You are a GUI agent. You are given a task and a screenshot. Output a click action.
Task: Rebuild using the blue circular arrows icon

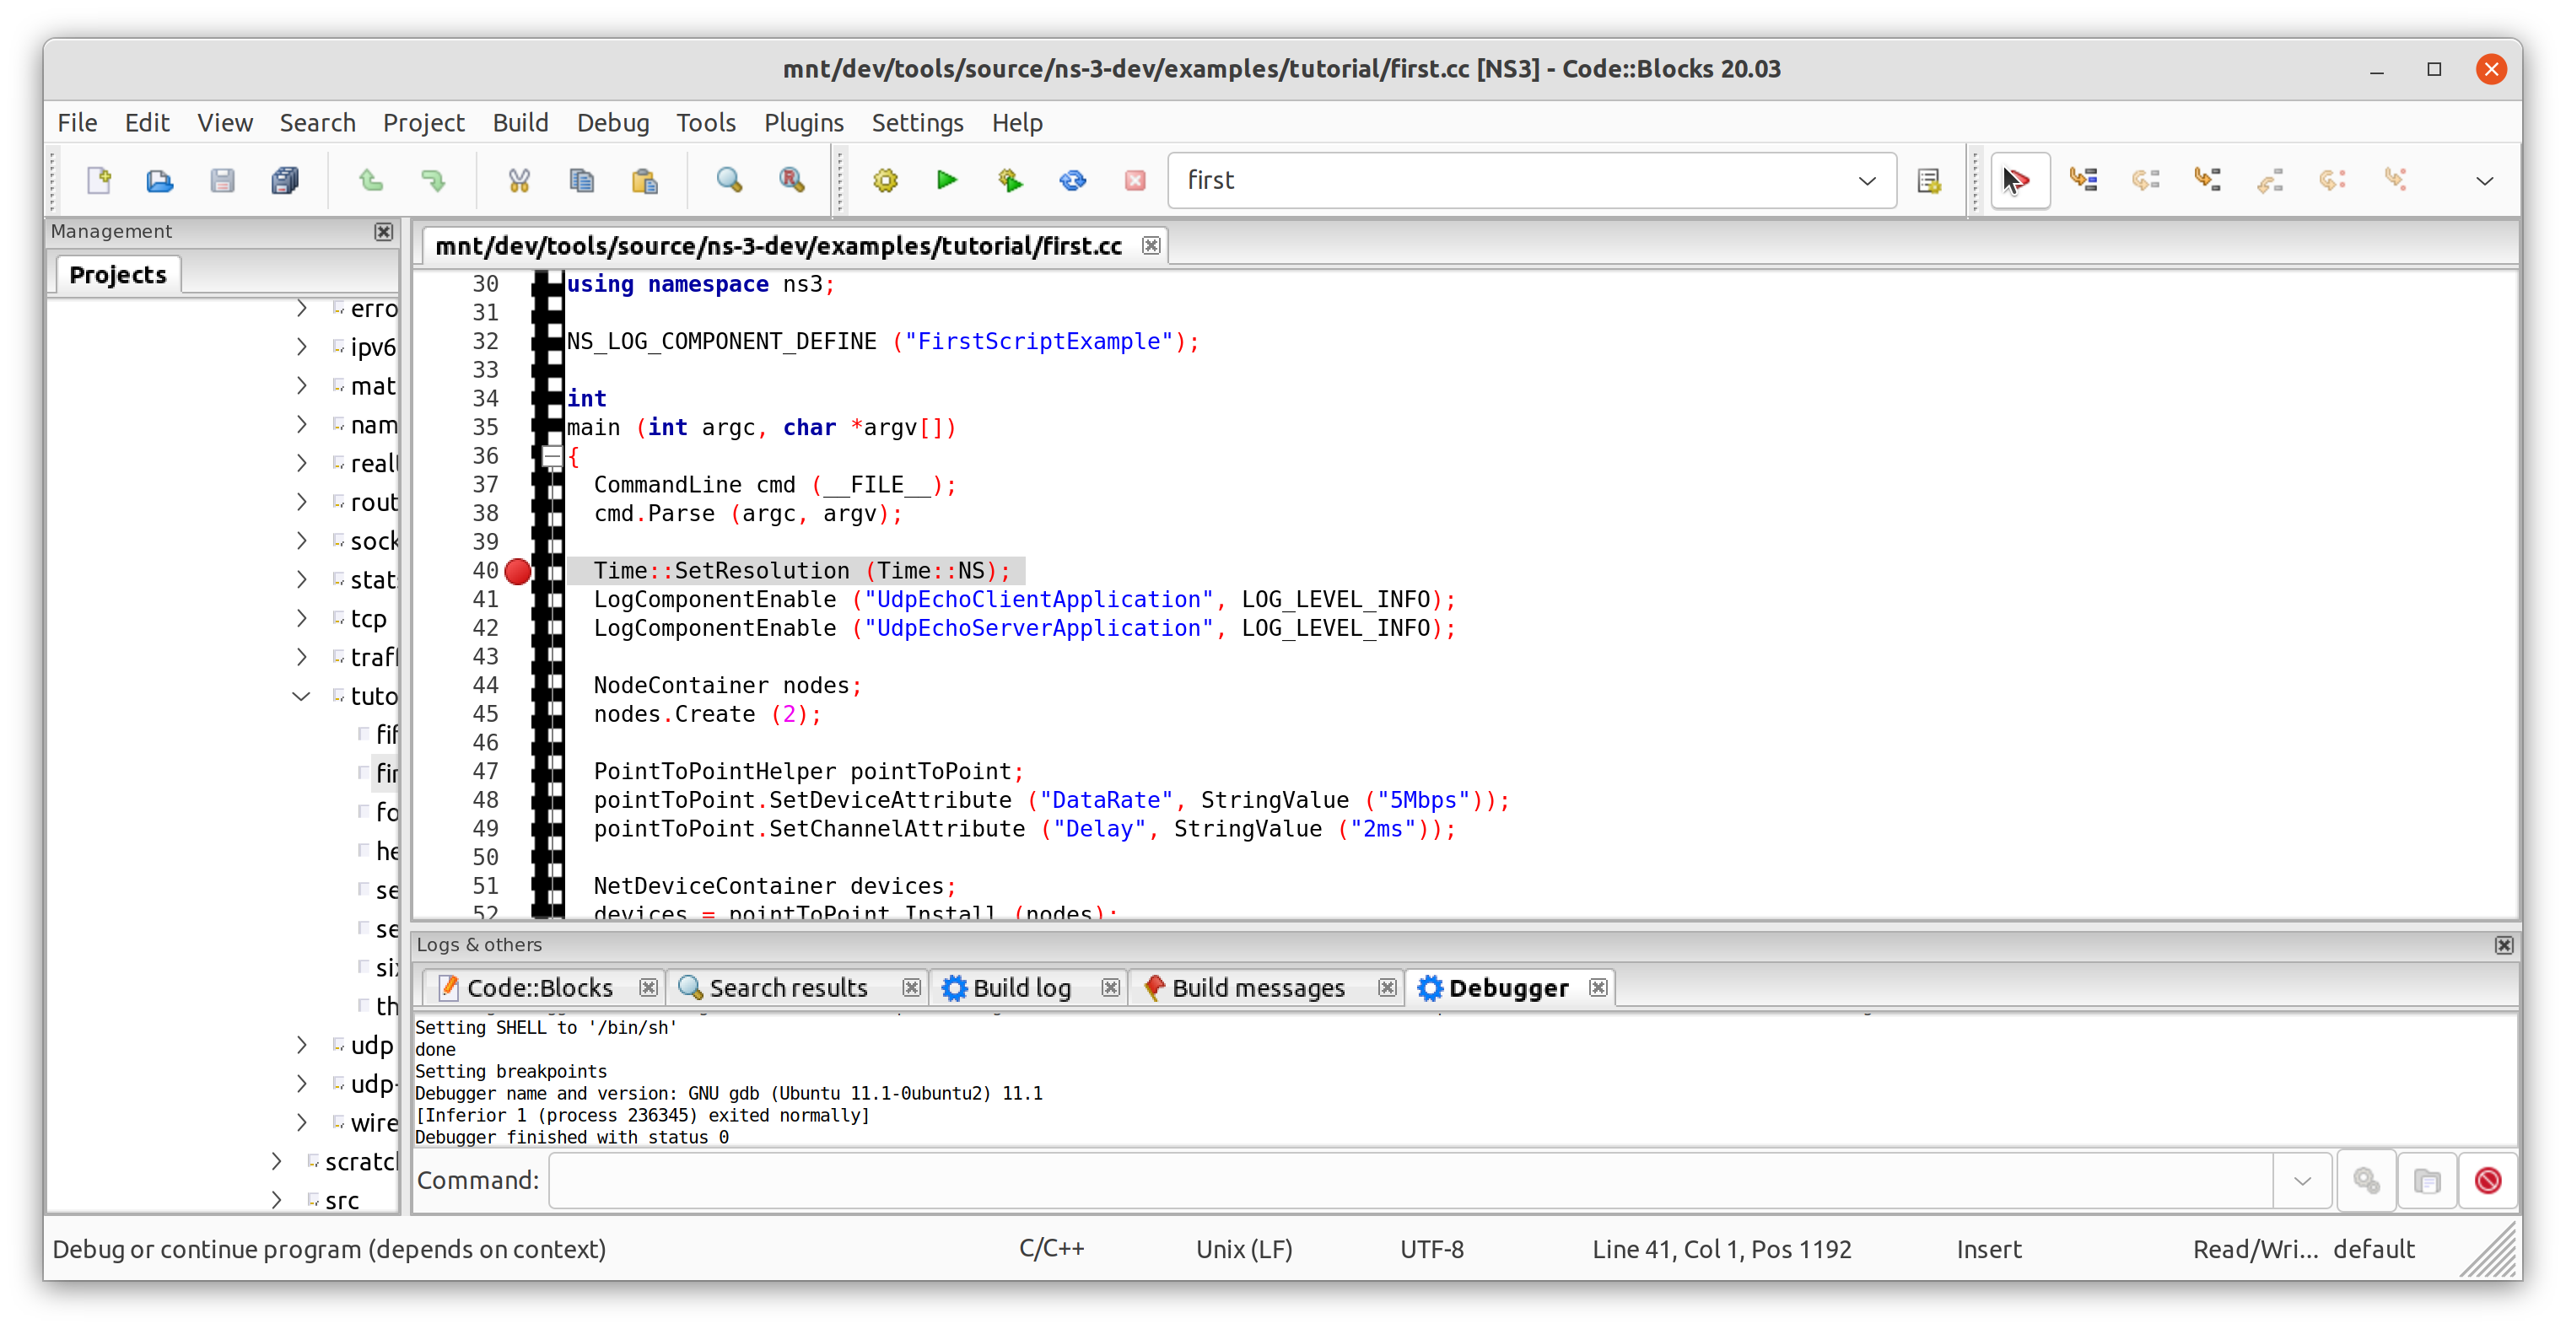pos(1072,180)
